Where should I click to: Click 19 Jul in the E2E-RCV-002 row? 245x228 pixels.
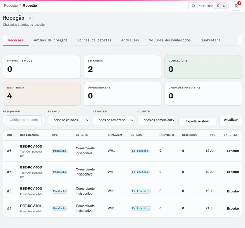tap(210, 191)
